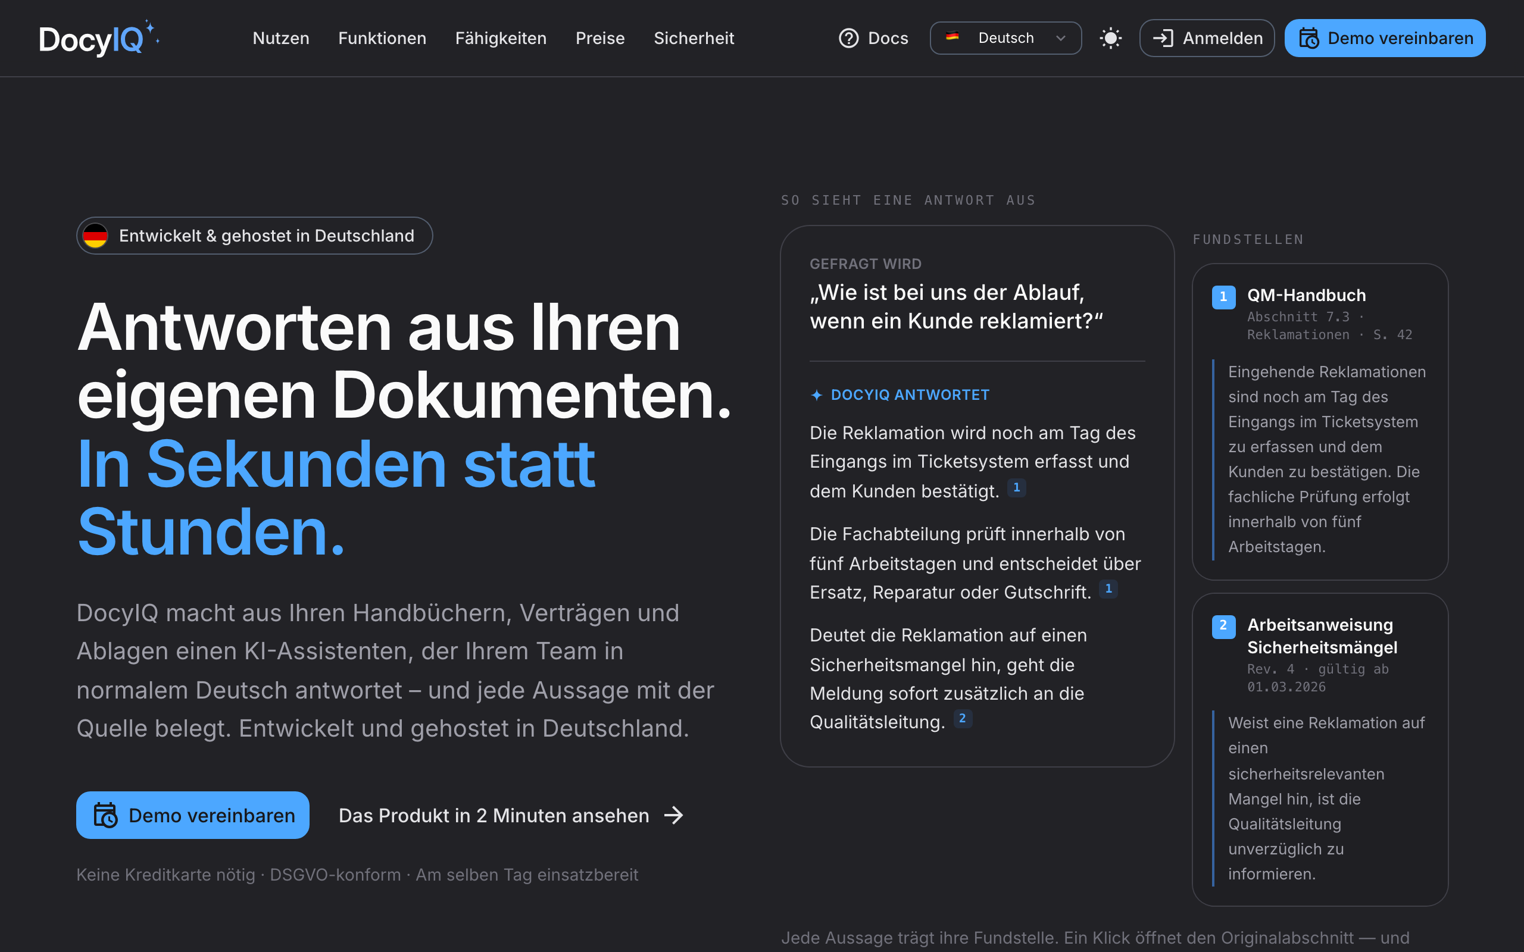Click hero Demo vereinbaren button
Image resolution: width=1524 pixels, height=952 pixels.
[x=193, y=815]
